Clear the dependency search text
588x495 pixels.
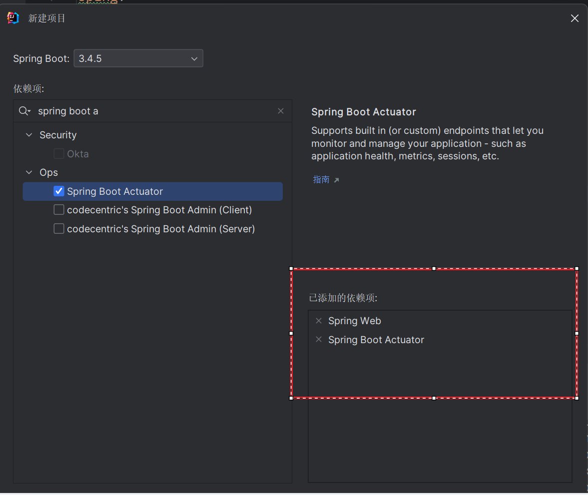pos(280,111)
